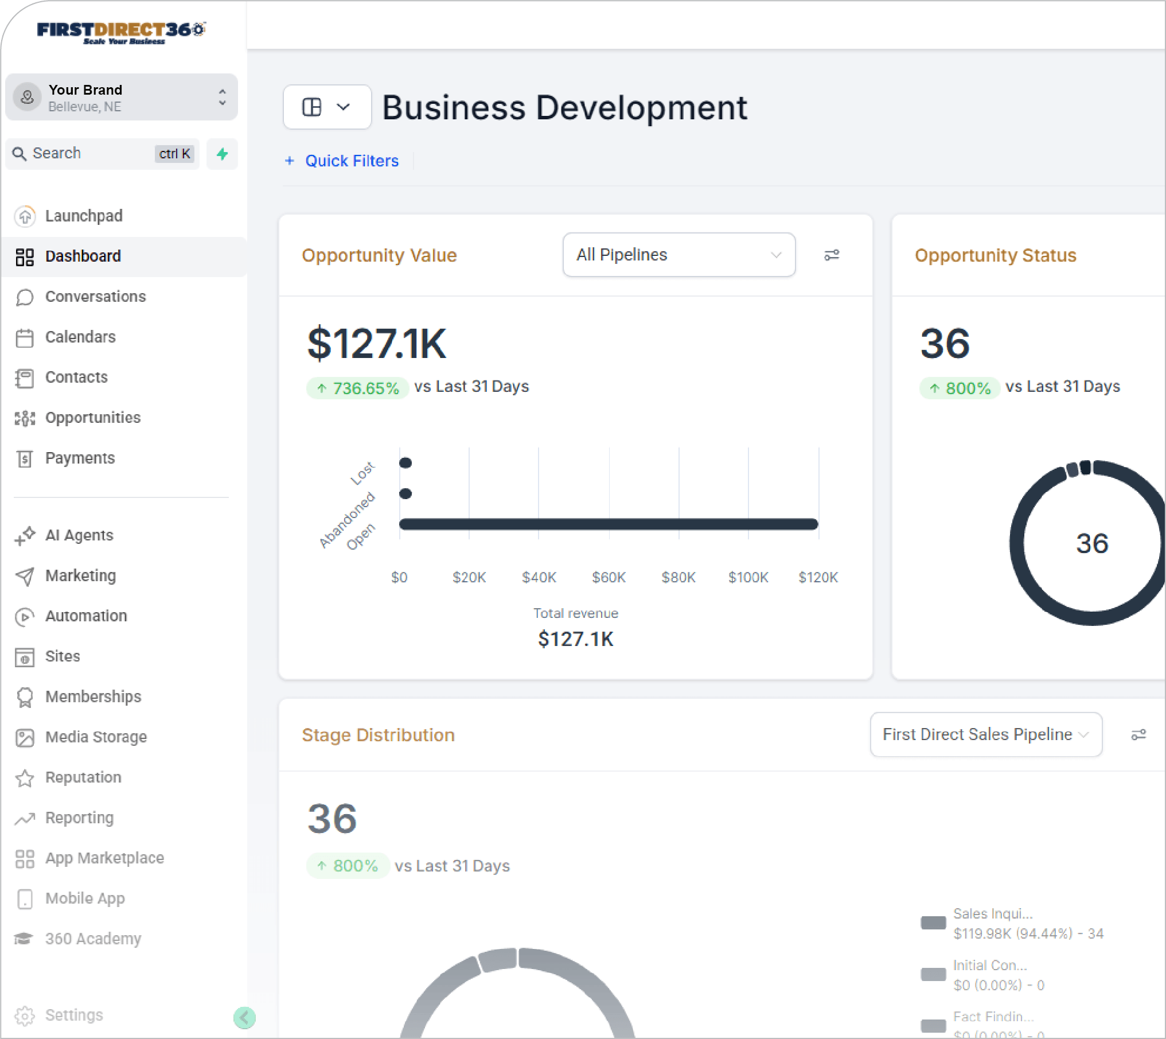Image resolution: width=1166 pixels, height=1039 pixels.
Task: Click the Sites icon
Action: 25,657
